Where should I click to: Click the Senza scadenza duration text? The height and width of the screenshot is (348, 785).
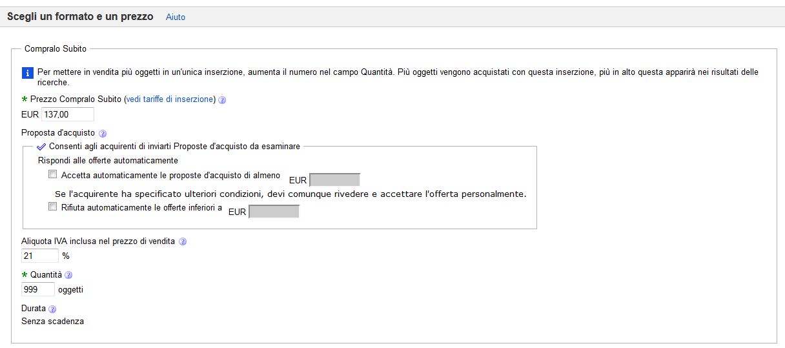pyautogui.click(x=53, y=321)
